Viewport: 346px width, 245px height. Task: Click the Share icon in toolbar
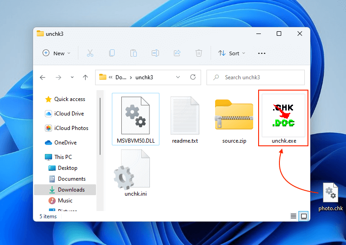point(177,53)
